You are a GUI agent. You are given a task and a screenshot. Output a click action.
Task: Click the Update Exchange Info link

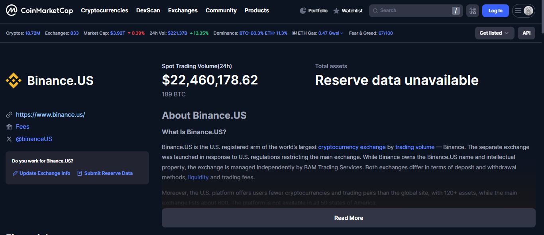coord(45,173)
